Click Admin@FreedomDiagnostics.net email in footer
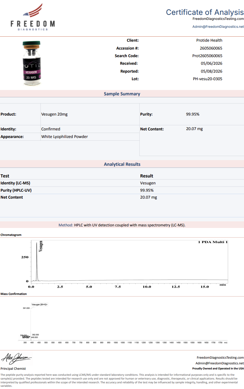The width and height of the screenshot is (244, 389). pos(220,363)
